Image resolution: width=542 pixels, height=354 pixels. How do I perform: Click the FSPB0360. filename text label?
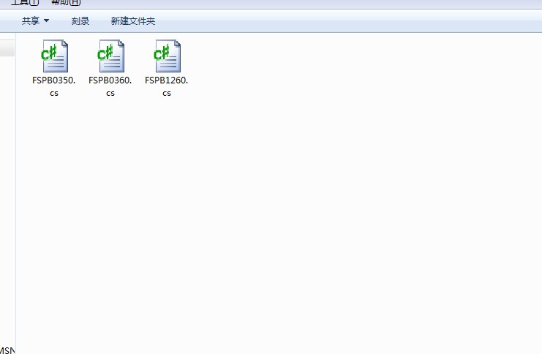pos(110,80)
